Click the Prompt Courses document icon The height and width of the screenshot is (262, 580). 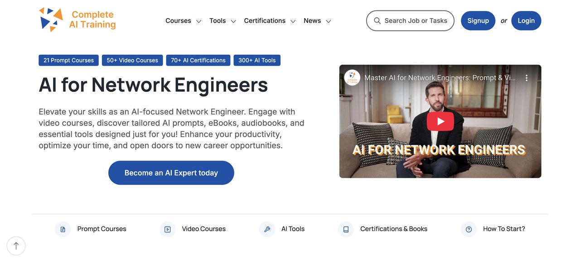pos(63,229)
